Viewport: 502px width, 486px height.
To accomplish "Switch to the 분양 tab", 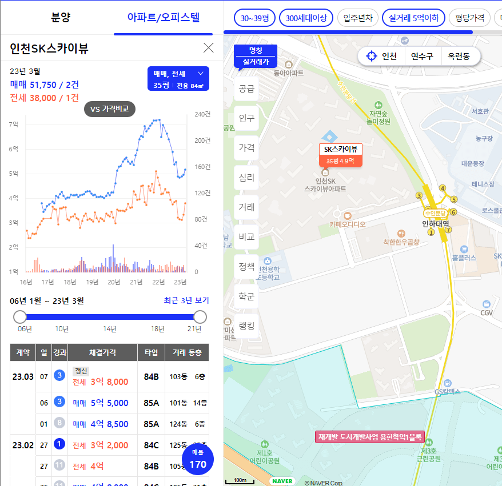I will 61,17.
